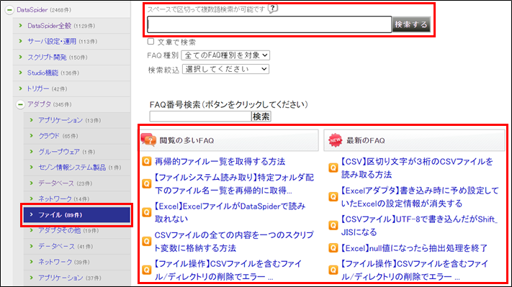Collapse the アダプタ category minus icon
The width and height of the screenshot is (512, 287).
click(20, 104)
